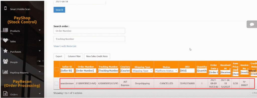The width and height of the screenshot is (257, 98).
Task: Click the Tracking Number search field
Action: coord(89,39)
